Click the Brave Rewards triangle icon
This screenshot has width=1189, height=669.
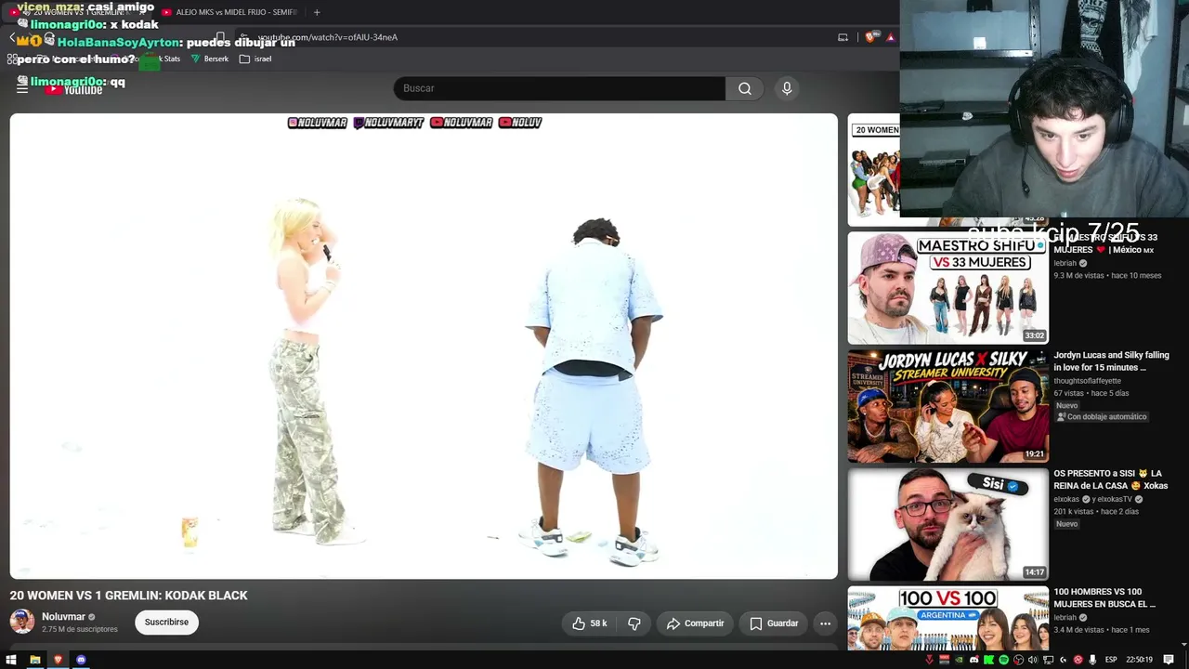click(x=890, y=37)
